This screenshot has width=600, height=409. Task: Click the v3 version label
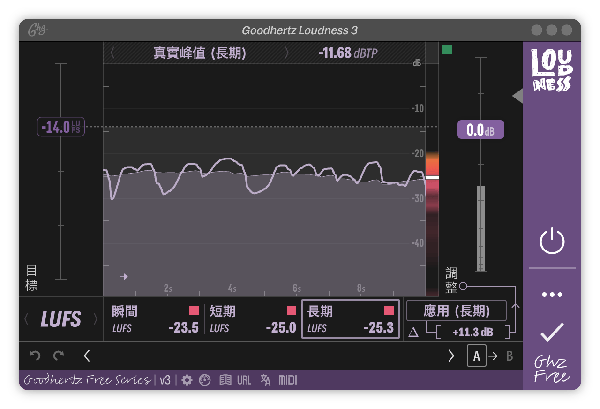tap(165, 380)
